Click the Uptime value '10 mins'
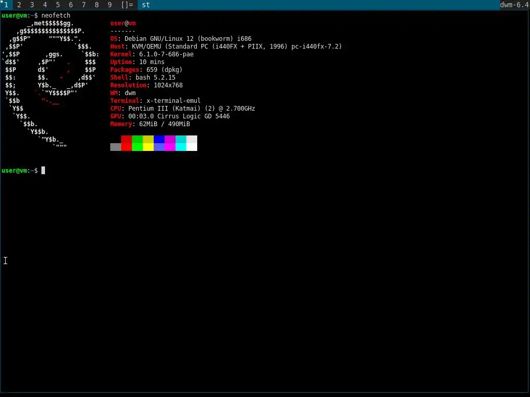530x397 pixels. click(x=152, y=62)
